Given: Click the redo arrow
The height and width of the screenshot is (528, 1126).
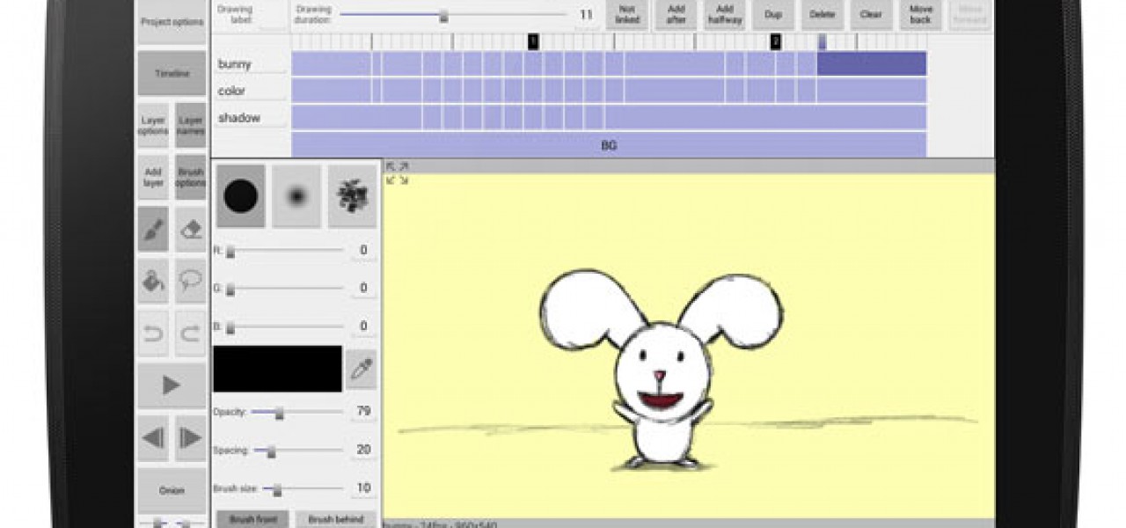Looking at the screenshot, I should coord(191,333).
